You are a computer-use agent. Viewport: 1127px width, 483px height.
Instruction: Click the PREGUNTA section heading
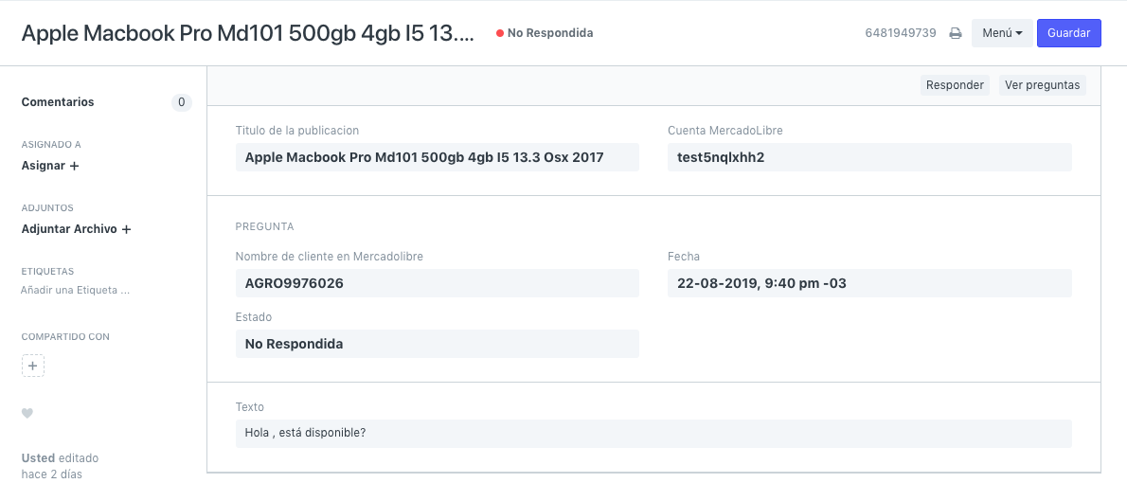click(264, 226)
